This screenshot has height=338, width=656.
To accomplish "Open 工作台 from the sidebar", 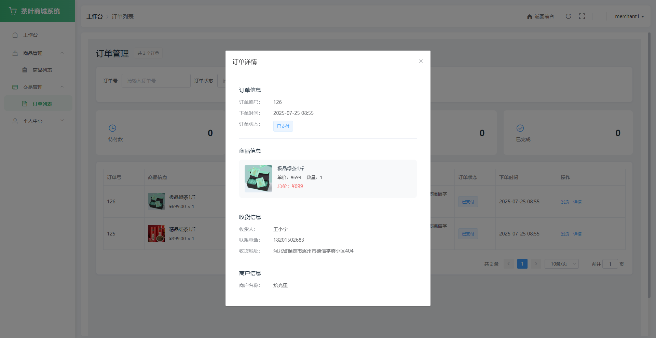I will click(30, 35).
